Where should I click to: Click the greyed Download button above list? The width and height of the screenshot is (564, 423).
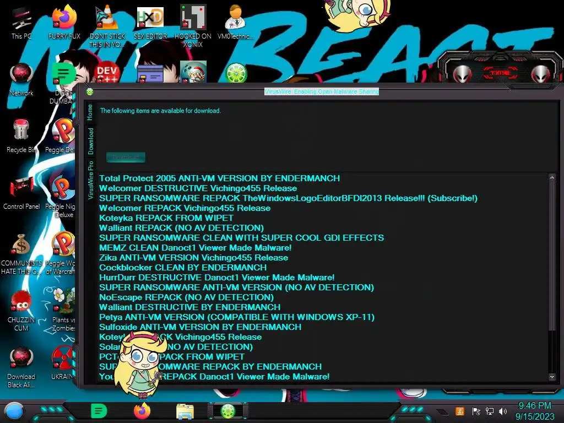coord(126,157)
